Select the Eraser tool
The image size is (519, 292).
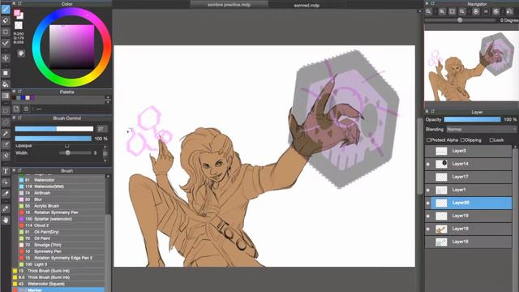(x=6, y=20)
